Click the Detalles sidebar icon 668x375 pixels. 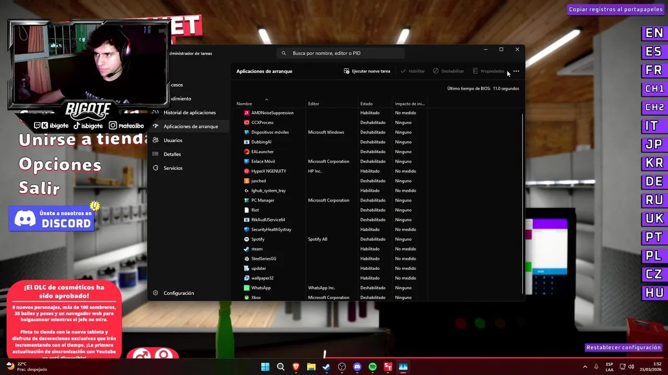[156, 154]
